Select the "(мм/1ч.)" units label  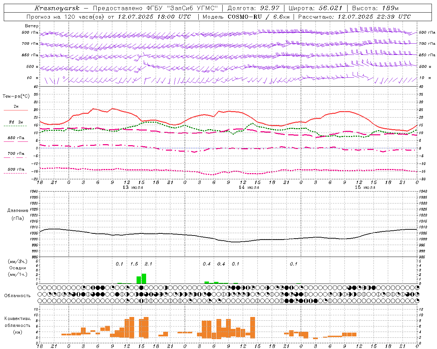[x=18, y=274]
